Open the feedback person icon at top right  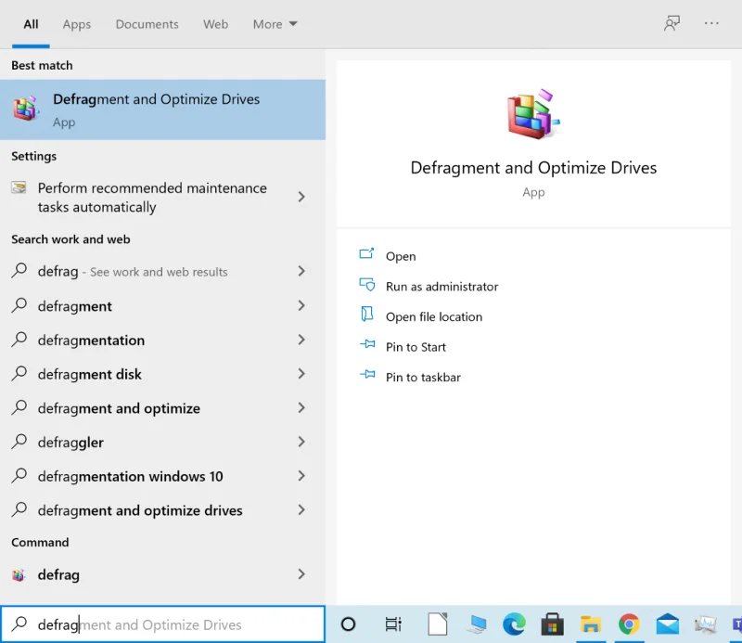672,23
